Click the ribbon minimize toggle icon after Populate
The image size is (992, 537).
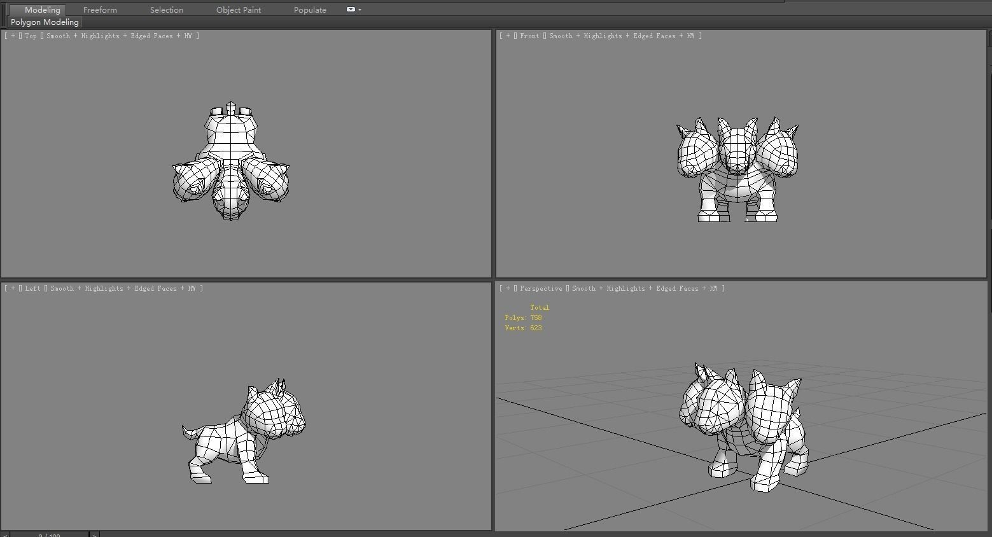[351, 10]
